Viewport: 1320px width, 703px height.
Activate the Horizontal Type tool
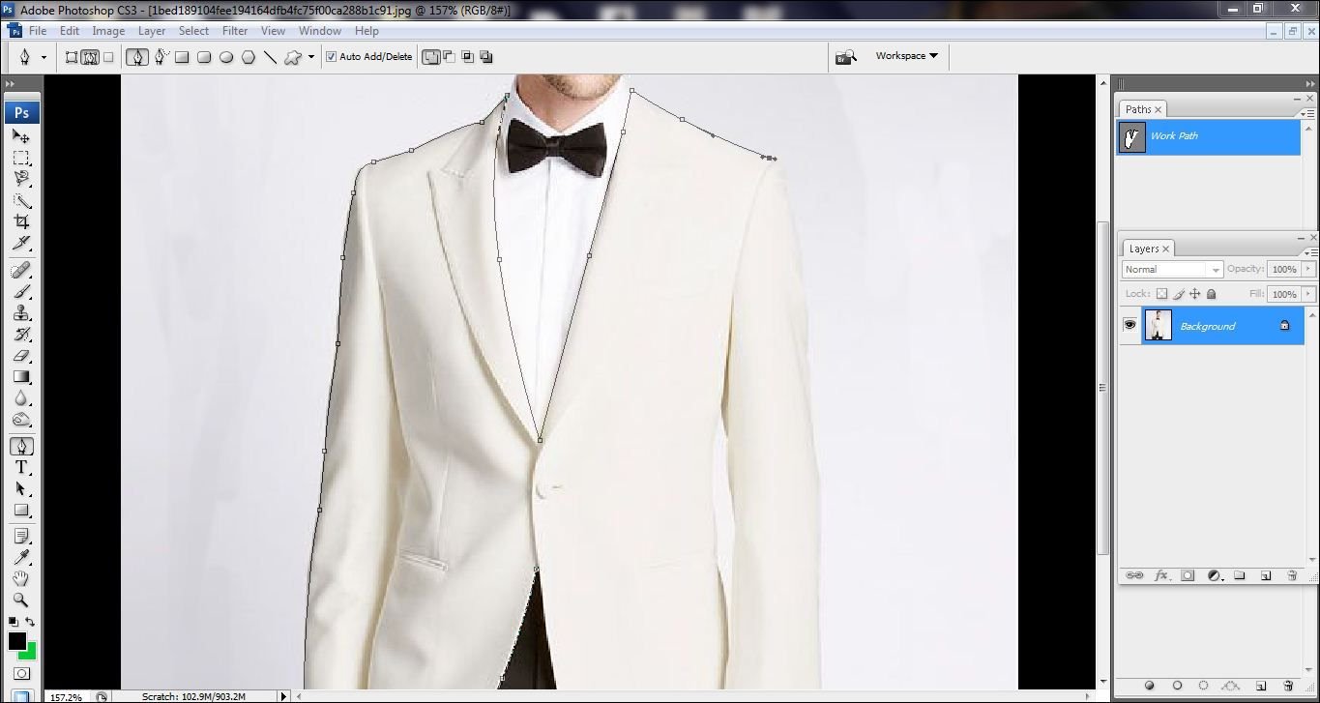tap(23, 468)
